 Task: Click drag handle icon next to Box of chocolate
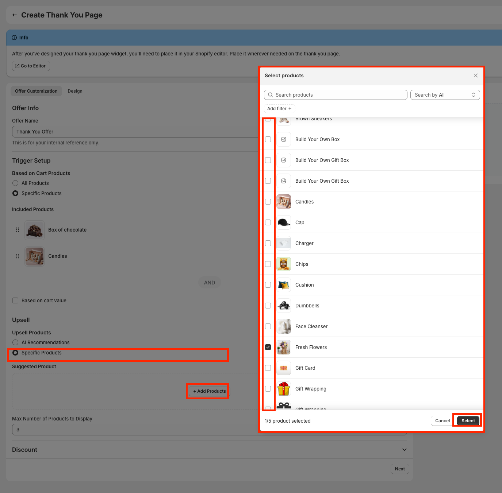18,230
